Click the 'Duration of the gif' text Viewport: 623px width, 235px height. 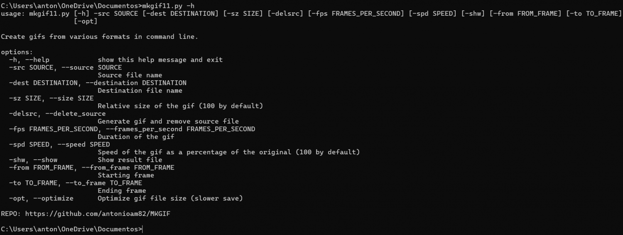(x=136, y=137)
